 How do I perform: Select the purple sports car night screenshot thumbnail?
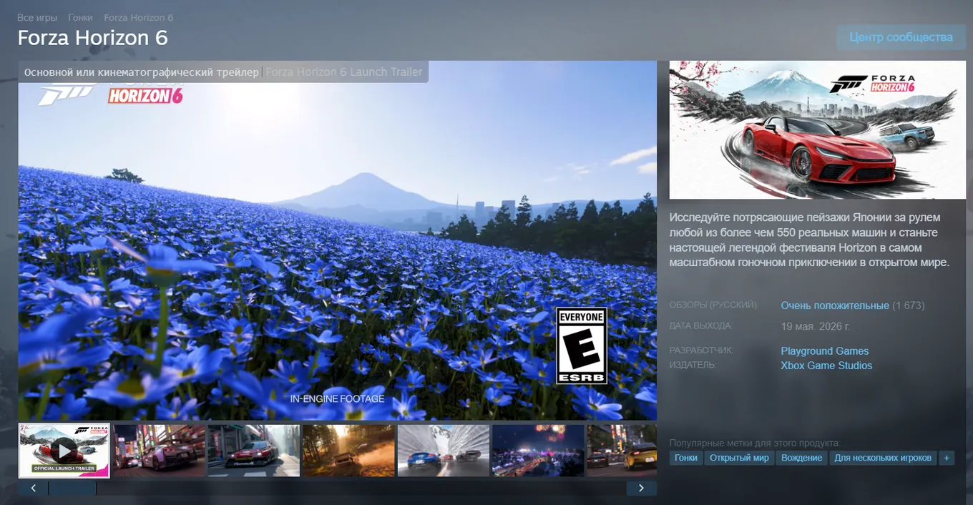[x=159, y=451]
